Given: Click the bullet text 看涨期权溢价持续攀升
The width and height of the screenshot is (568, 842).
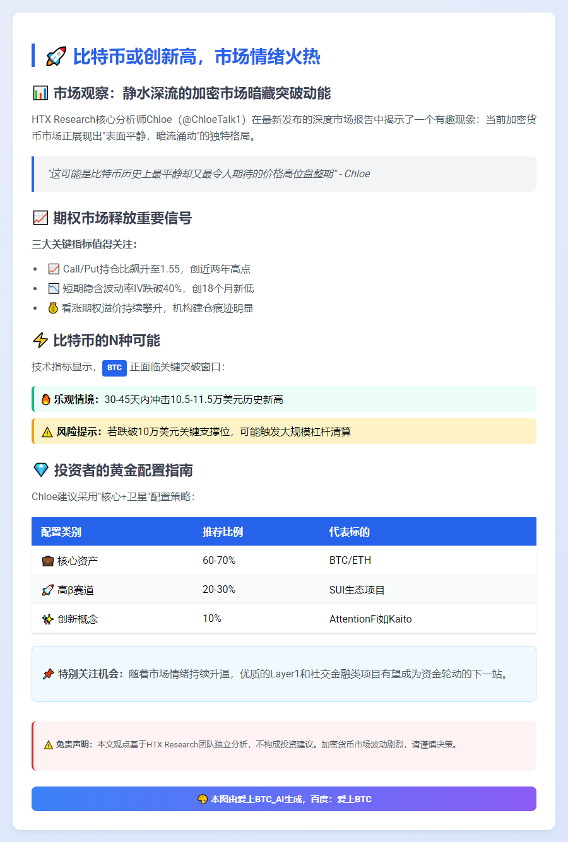Looking at the screenshot, I should pos(157,308).
